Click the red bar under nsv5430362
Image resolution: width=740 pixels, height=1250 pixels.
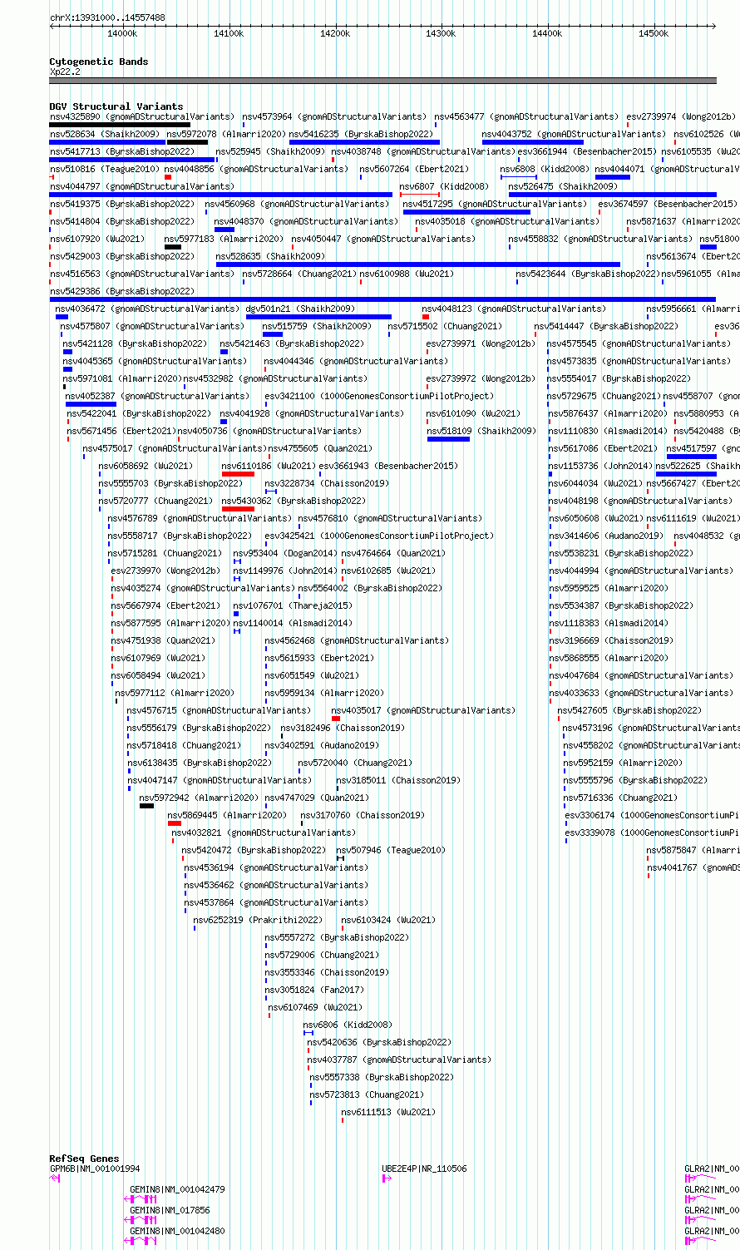pos(238,509)
